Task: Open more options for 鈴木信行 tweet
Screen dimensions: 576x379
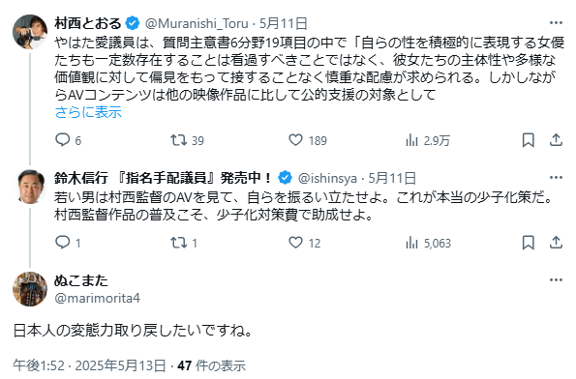Action: tap(557, 178)
